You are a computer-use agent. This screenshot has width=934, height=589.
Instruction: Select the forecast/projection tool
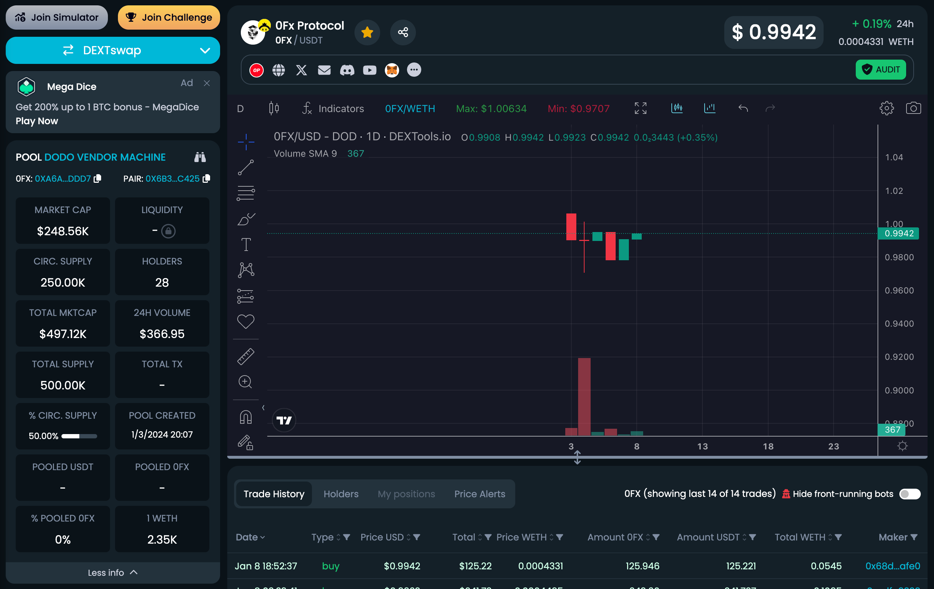click(x=246, y=296)
